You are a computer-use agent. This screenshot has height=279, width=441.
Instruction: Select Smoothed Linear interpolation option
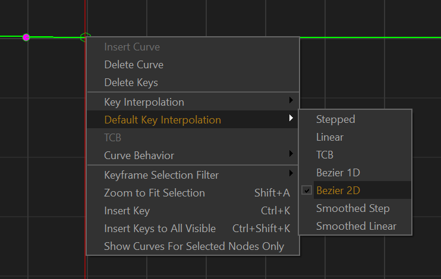355,226
